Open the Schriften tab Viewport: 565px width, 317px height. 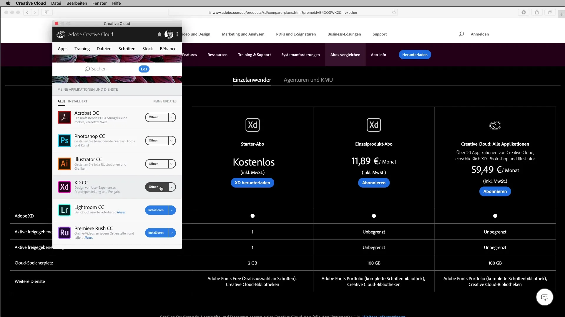127,49
